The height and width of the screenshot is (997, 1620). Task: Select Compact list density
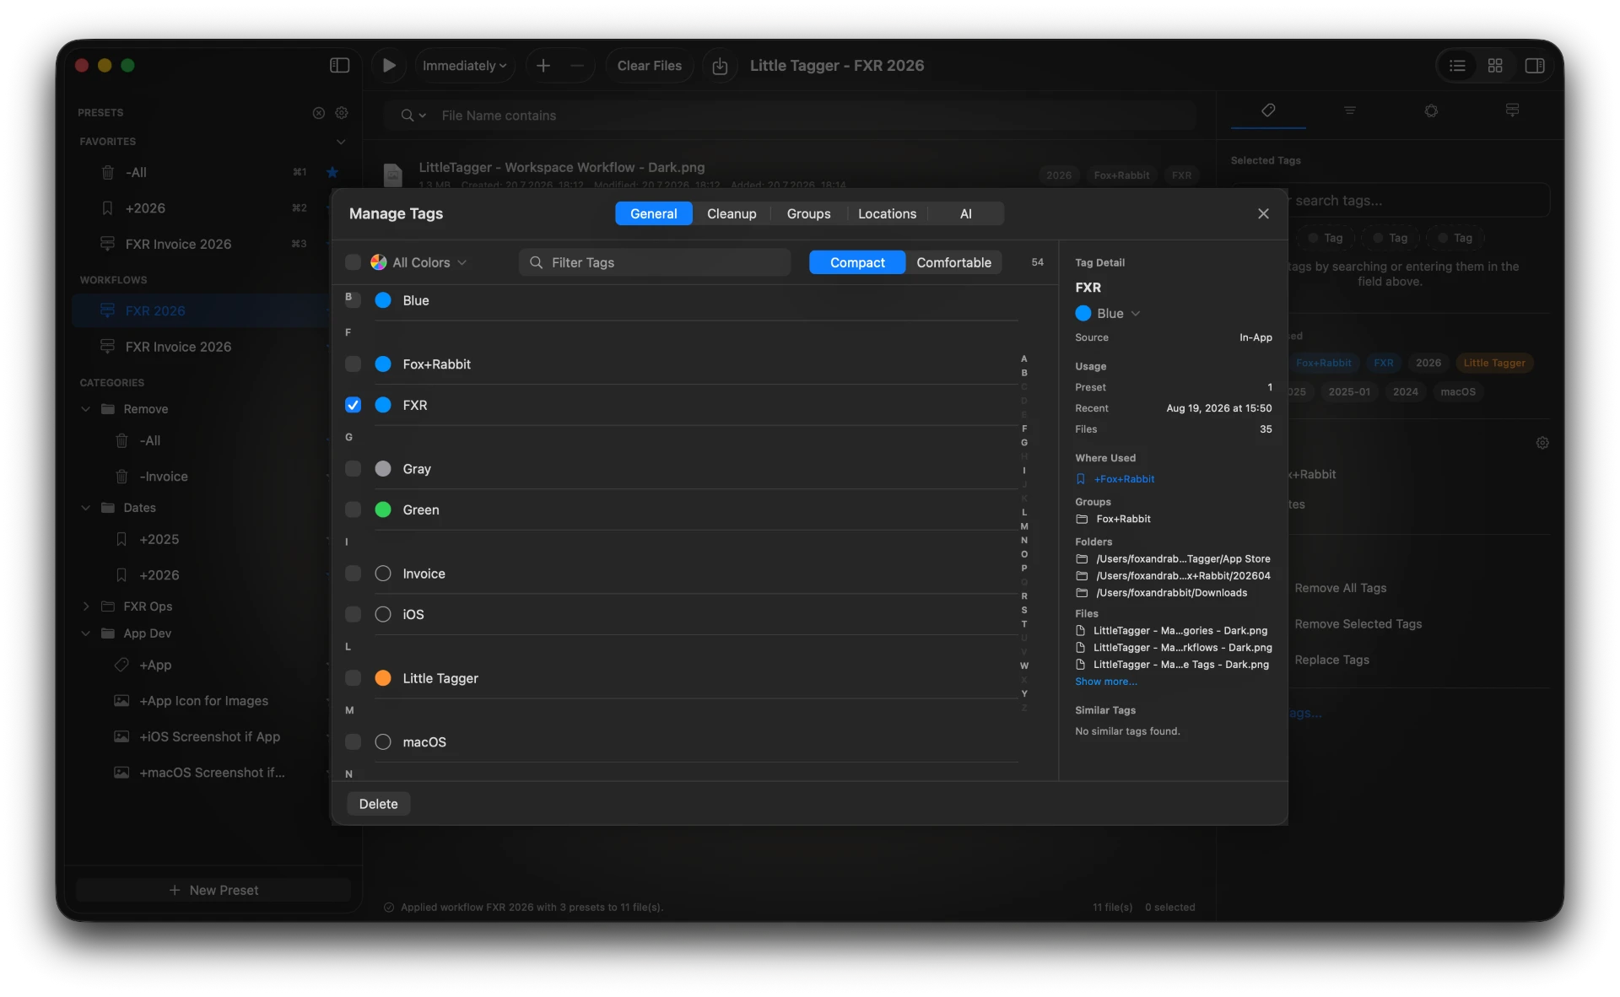coord(857,262)
